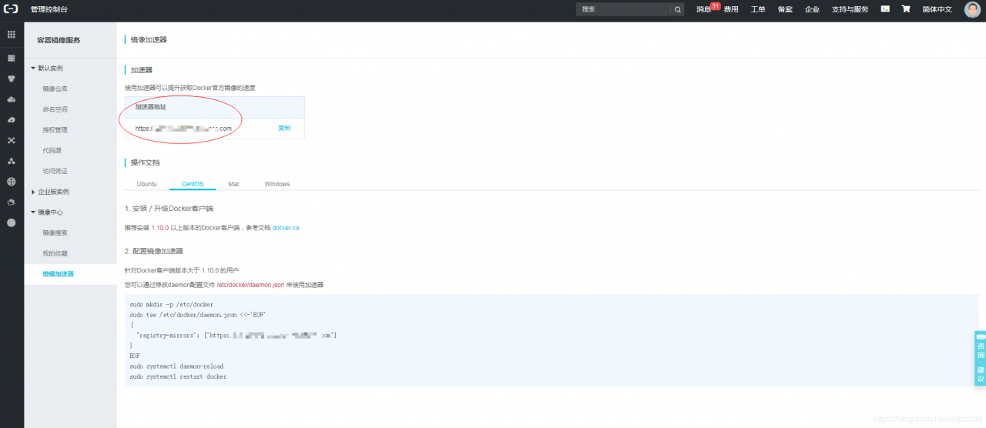Viewport: 986px width, 428px height.
Task: Click the swirl icon below the globe
Action: tap(12, 202)
